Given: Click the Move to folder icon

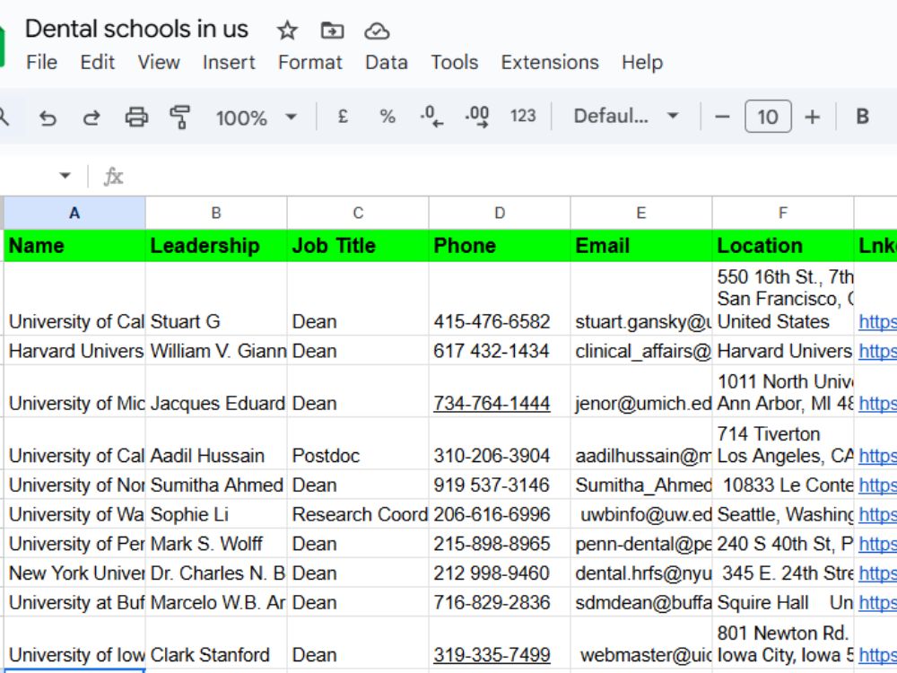Looking at the screenshot, I should pos(332,31).
